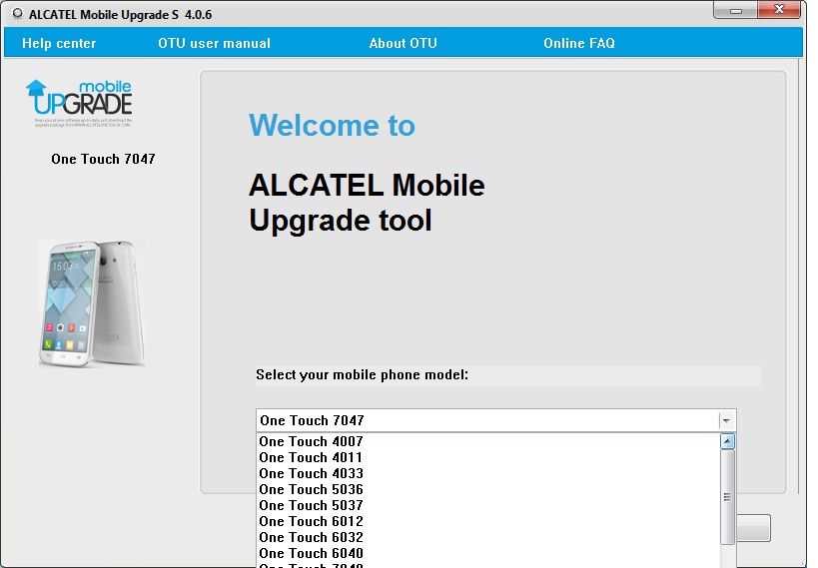818x568 pixels.
Task: Pick One Touch 4033 in model list
Action: [311, 473]
